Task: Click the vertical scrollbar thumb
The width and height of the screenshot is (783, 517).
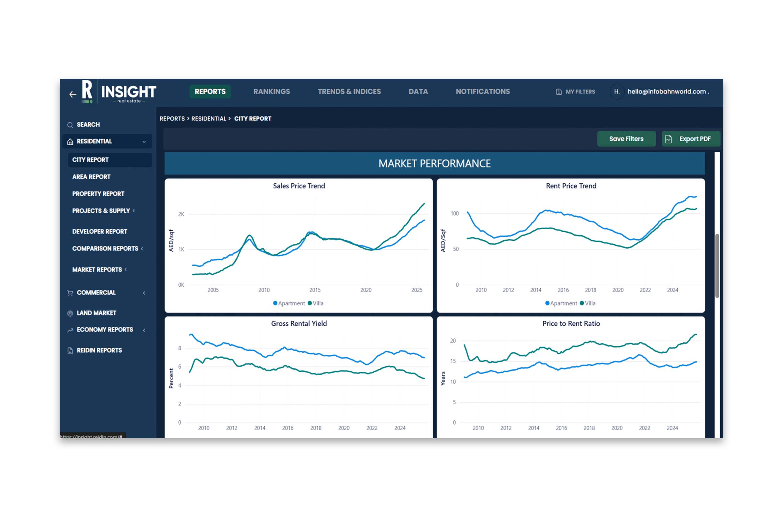Action: click(x=717, y=266)
